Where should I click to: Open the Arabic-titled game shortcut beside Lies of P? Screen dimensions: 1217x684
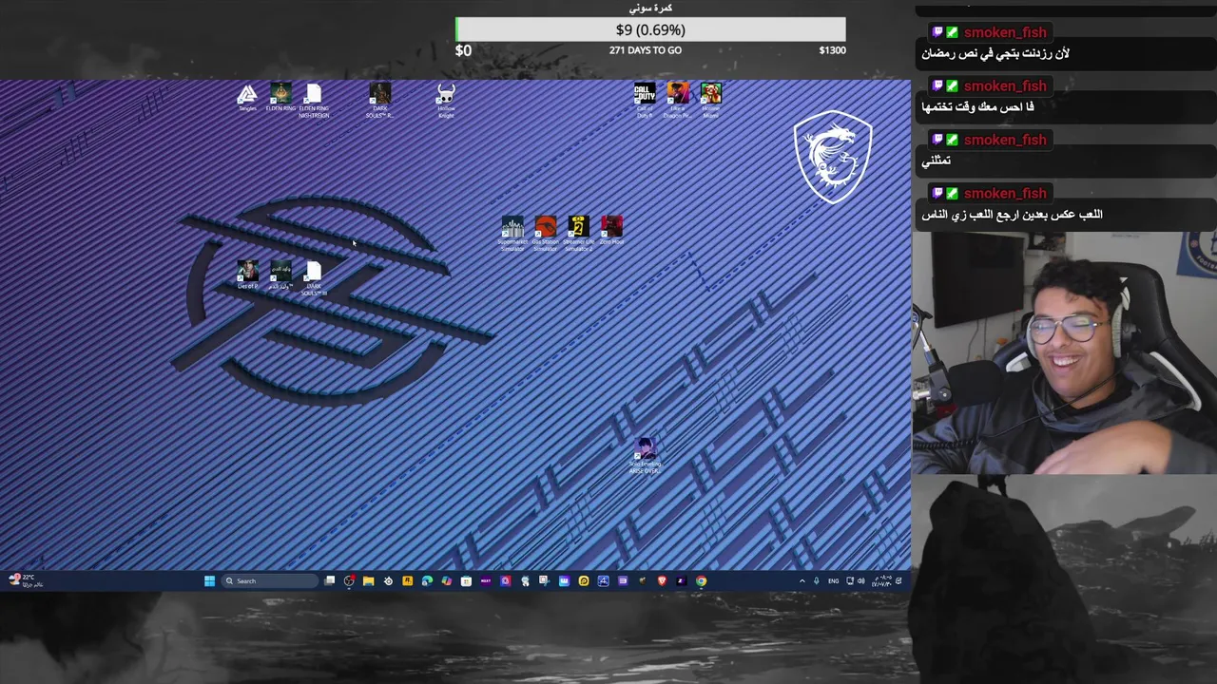click(280, 275)
